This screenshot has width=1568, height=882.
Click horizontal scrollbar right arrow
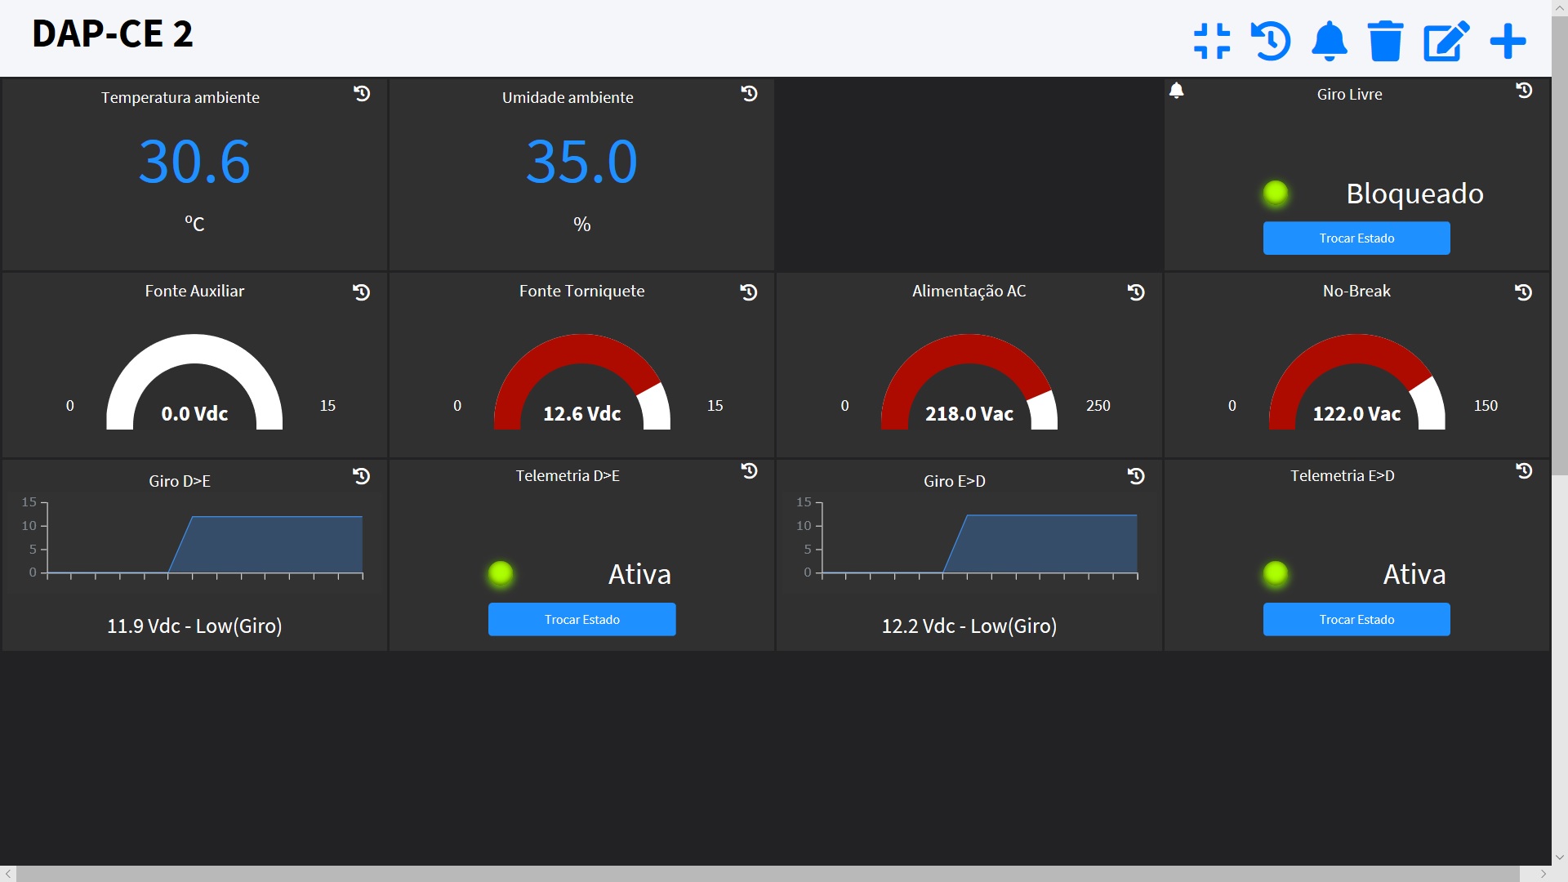[1543, 874]
